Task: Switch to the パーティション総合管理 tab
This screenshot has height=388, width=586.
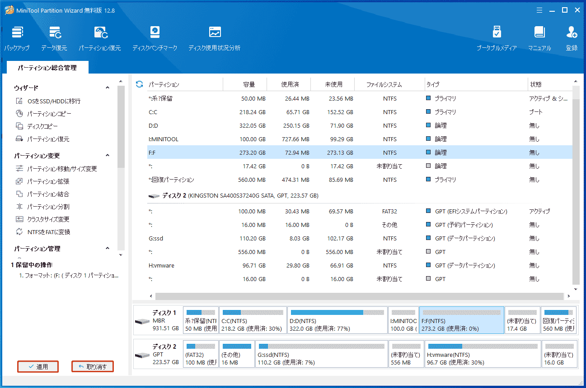Action: [47, 68]
